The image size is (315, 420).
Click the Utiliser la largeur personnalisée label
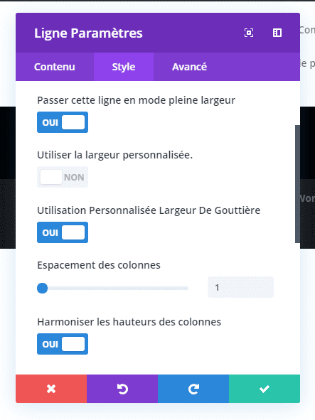pyautogui.click(x=114, y=156)
